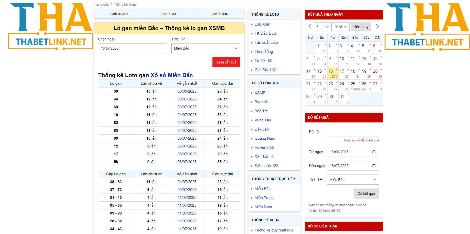Viewport: 470px width, 234px height.
Task: Click the Chọn ngày date field
Action: pos(132,48)
